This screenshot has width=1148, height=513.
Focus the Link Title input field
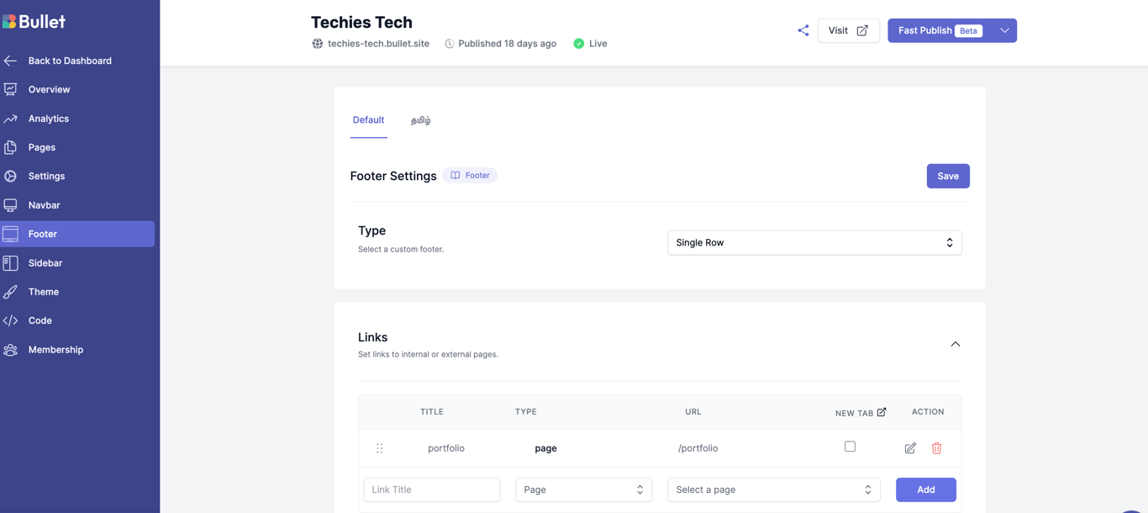pyautogui.click(x=432, y=489)
